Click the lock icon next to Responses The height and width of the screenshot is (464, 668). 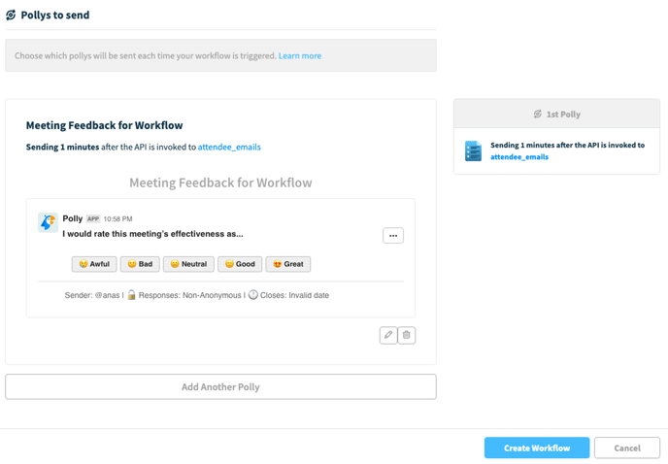coord(131,295)
